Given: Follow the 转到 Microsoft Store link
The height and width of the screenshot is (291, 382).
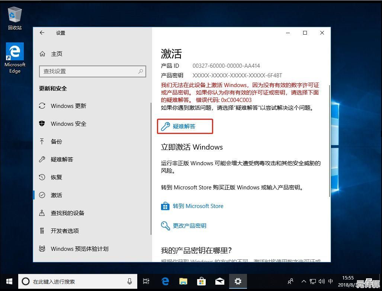Looking at the screenshot, I should tap(198, 206).
